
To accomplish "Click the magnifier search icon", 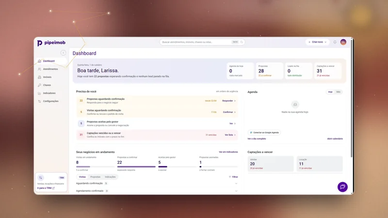I will coord(242,42).
